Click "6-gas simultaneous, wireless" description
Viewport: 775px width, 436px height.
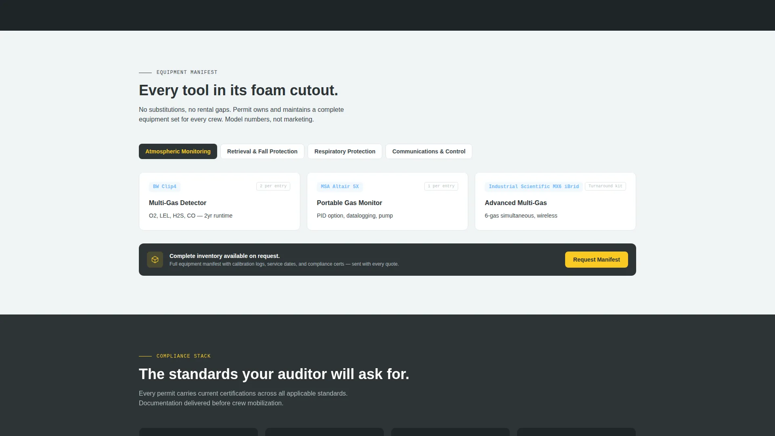pyautogui.click(x=521, y=216)
